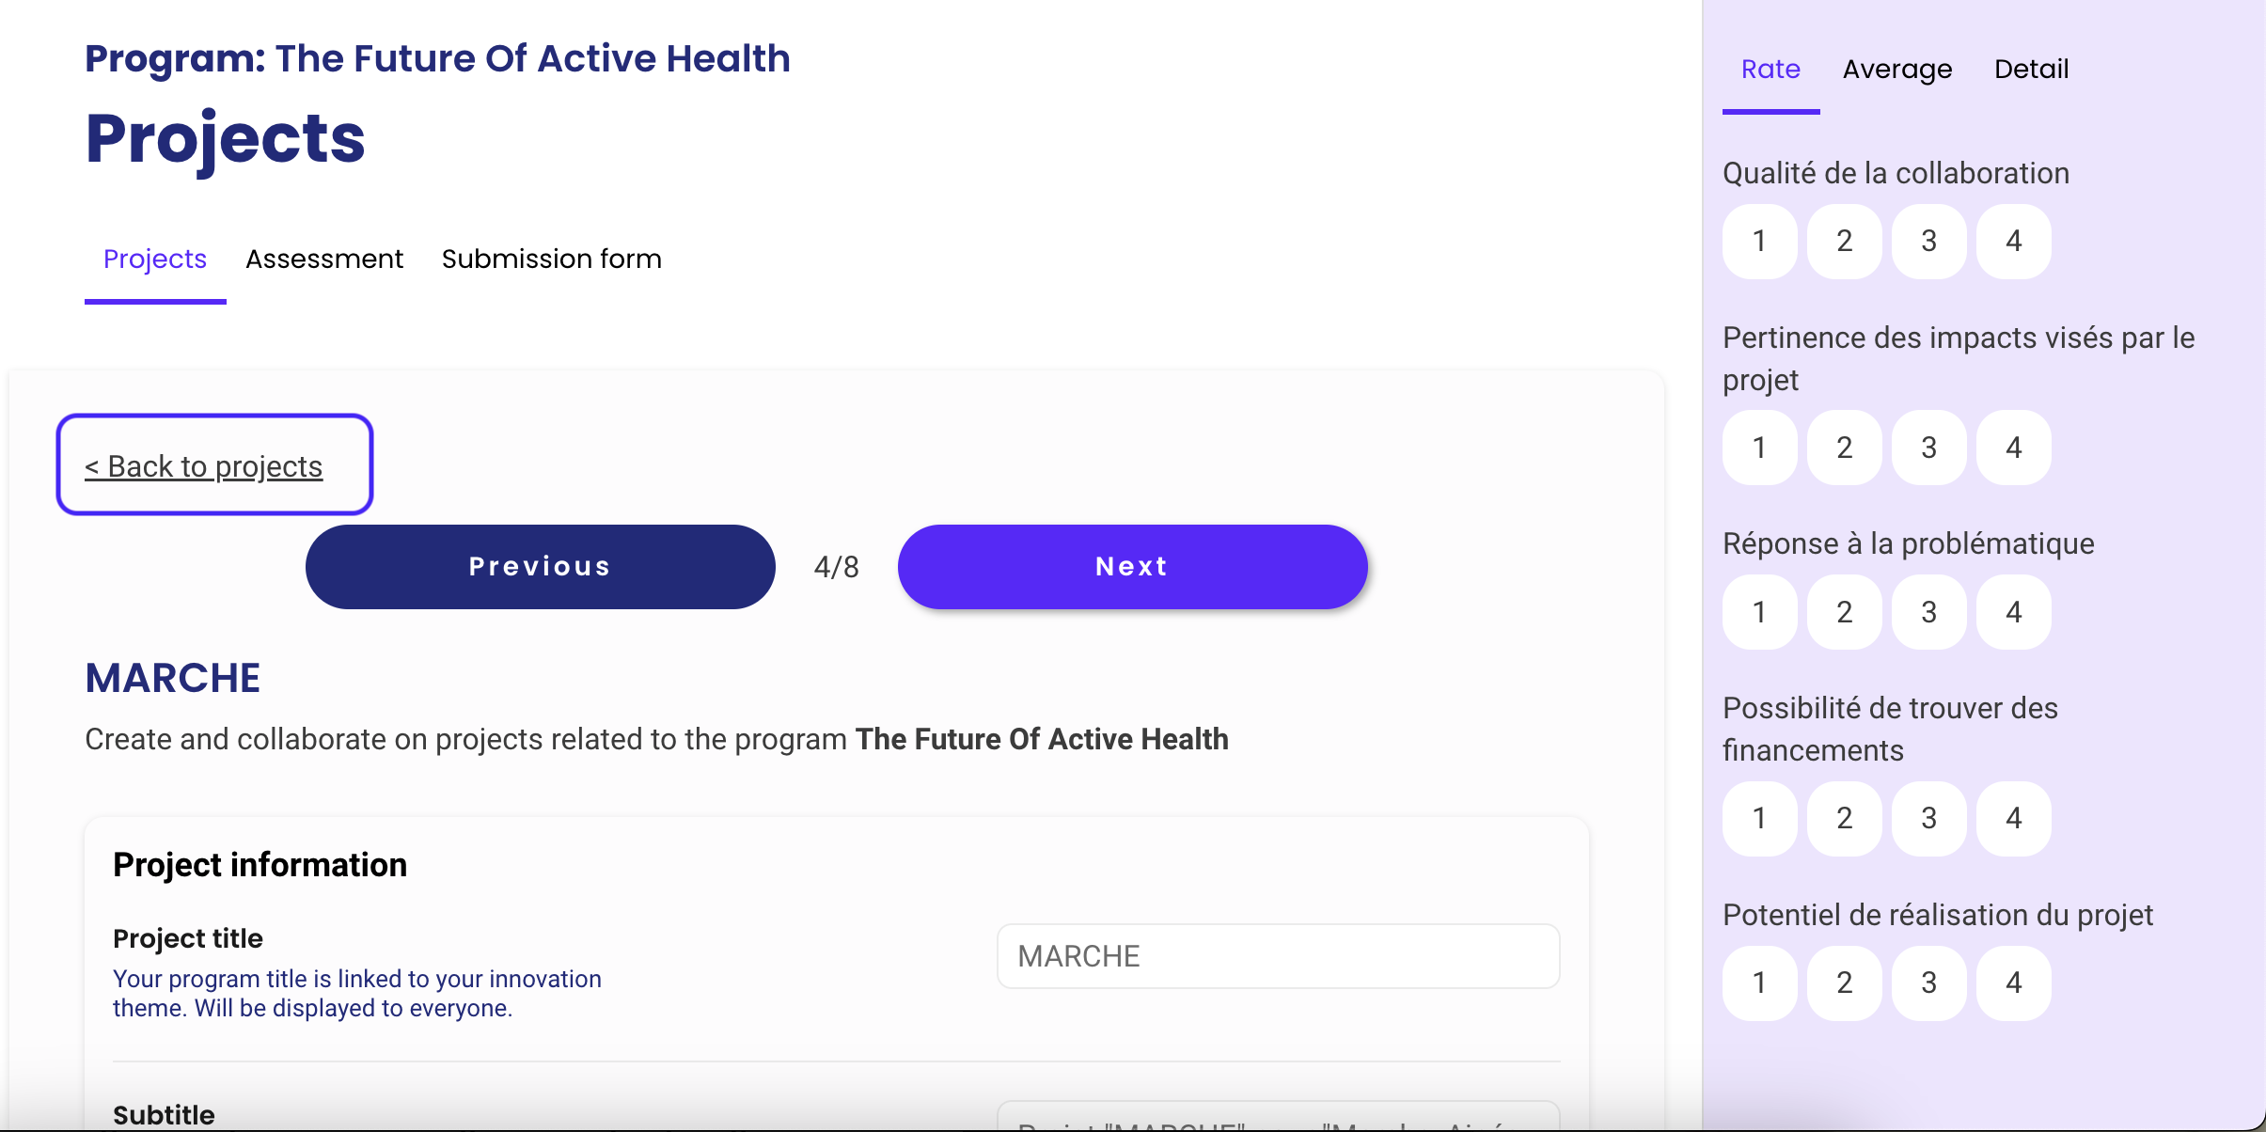This screenshot has width=2266, height=1132.
Task: Go to the Projects tab
Action: click(155, 259)
